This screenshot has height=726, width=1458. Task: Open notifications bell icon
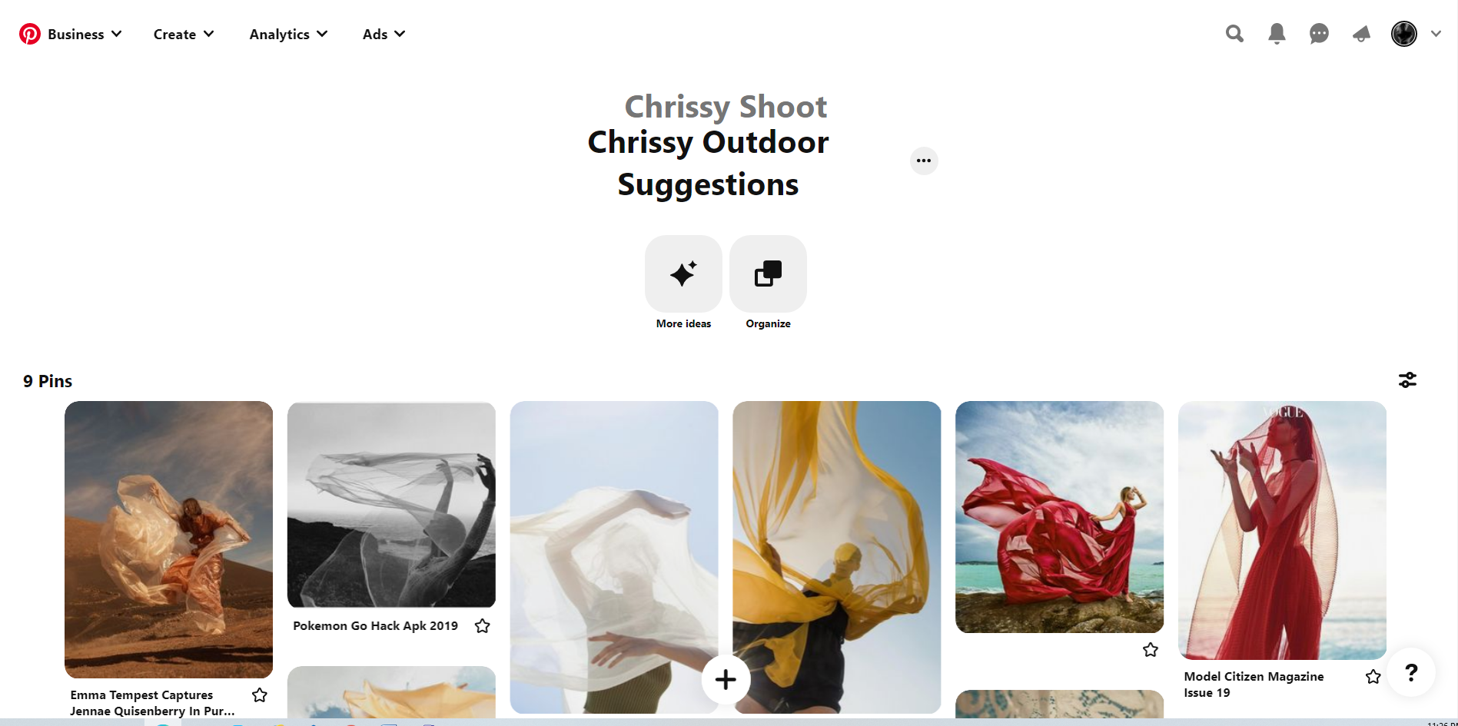pos(1277,34)
